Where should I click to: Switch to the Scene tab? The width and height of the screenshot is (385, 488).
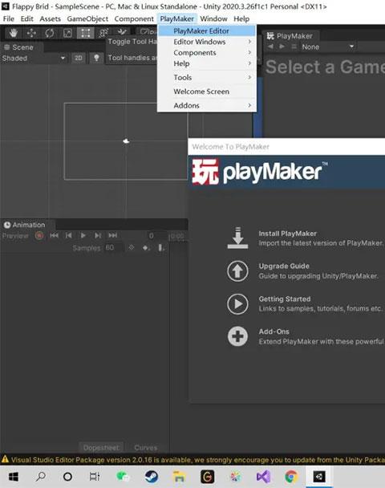point(18,47)
